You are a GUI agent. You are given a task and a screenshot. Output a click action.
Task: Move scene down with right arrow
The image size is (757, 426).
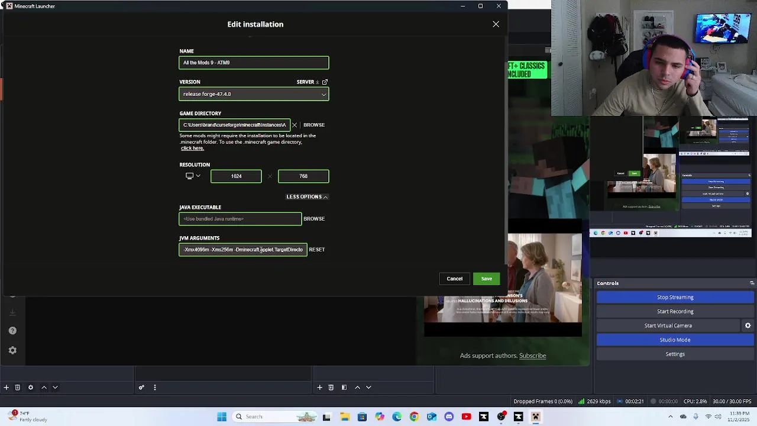tap(368, 388)
